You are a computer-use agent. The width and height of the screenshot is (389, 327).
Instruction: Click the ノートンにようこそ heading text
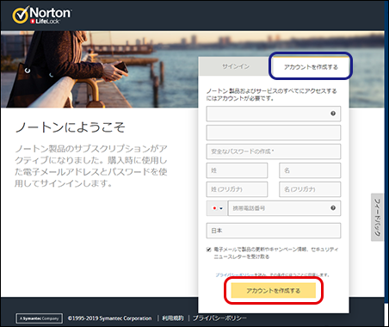[70, 127]
